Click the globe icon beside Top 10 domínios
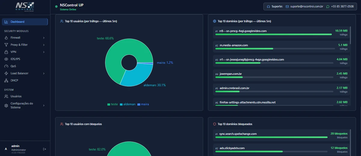The height and width of the screenshot is (156, 361). [x=214, y=21]
